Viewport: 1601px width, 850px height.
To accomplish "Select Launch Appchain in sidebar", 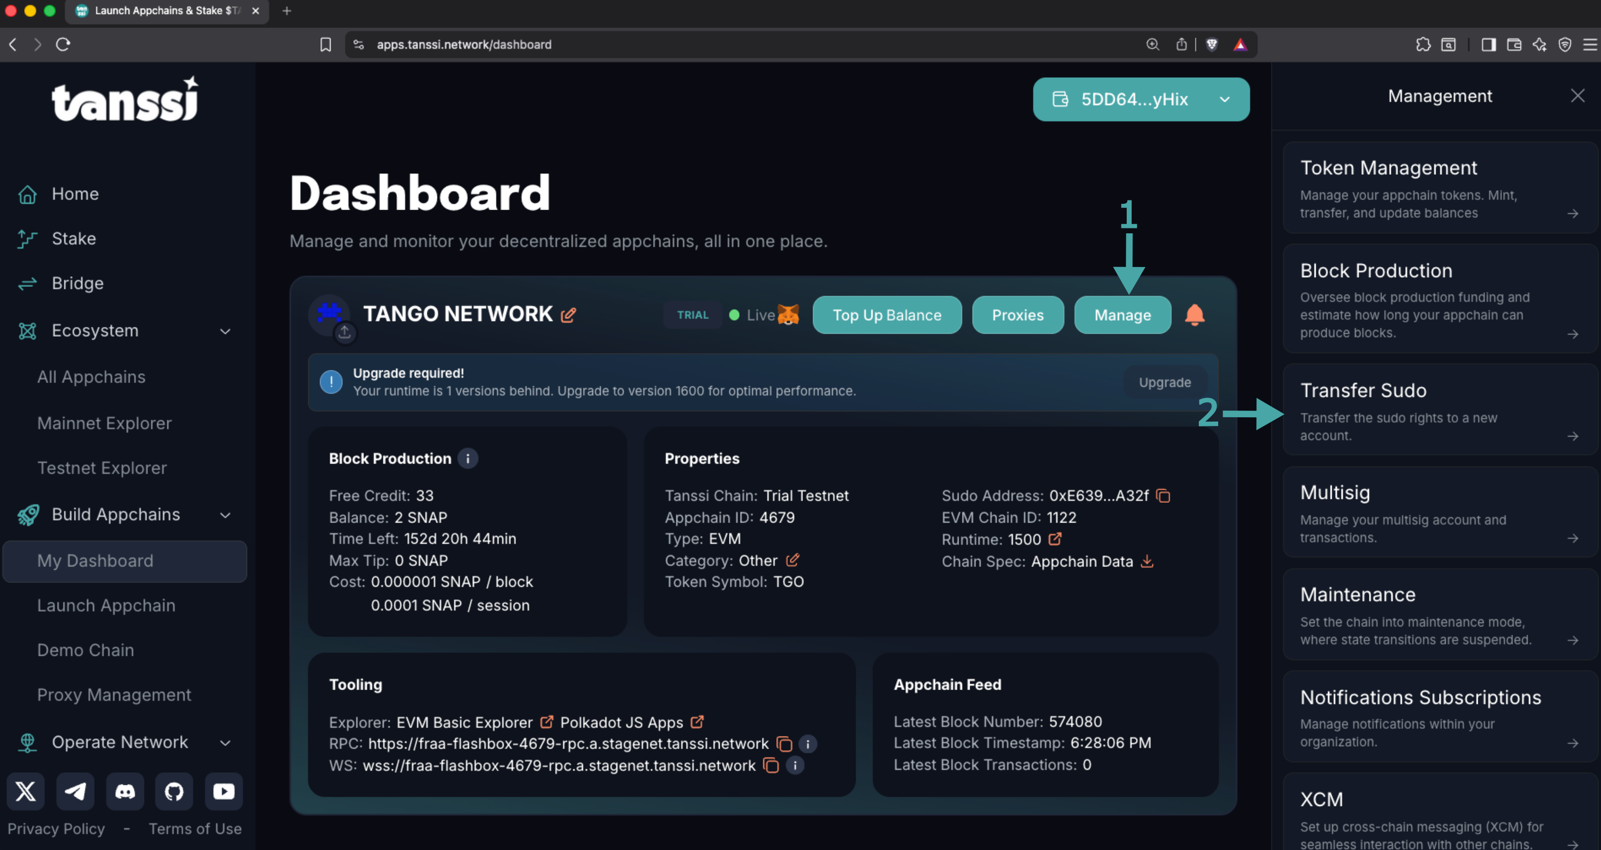I will point(106,605).
